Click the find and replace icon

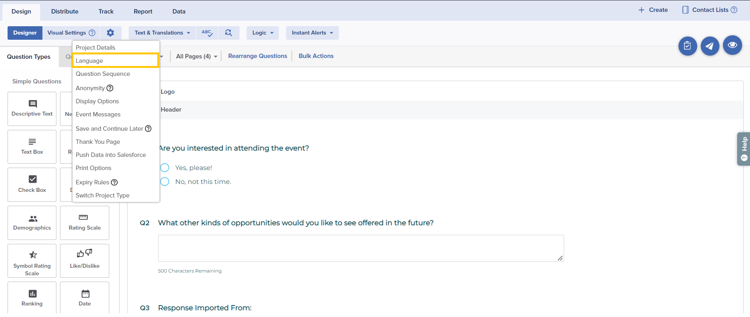pyautogui.click(x=228, y=33)
